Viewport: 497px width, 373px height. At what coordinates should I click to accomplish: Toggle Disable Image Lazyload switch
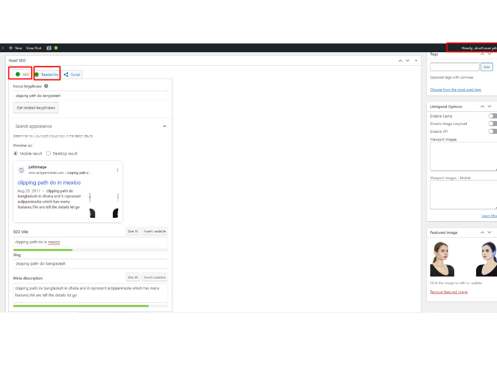pyautogui.click(x=493, y=124)
